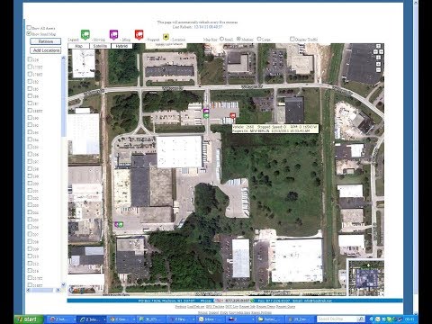Viewport: 432px width, 324px height.
Task: Click the overview mini map thumbnail
Action: click(x=365, y=278)
